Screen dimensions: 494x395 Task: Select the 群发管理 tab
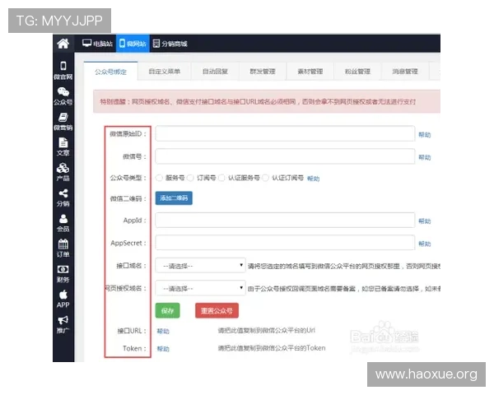(x=263, y=72)
